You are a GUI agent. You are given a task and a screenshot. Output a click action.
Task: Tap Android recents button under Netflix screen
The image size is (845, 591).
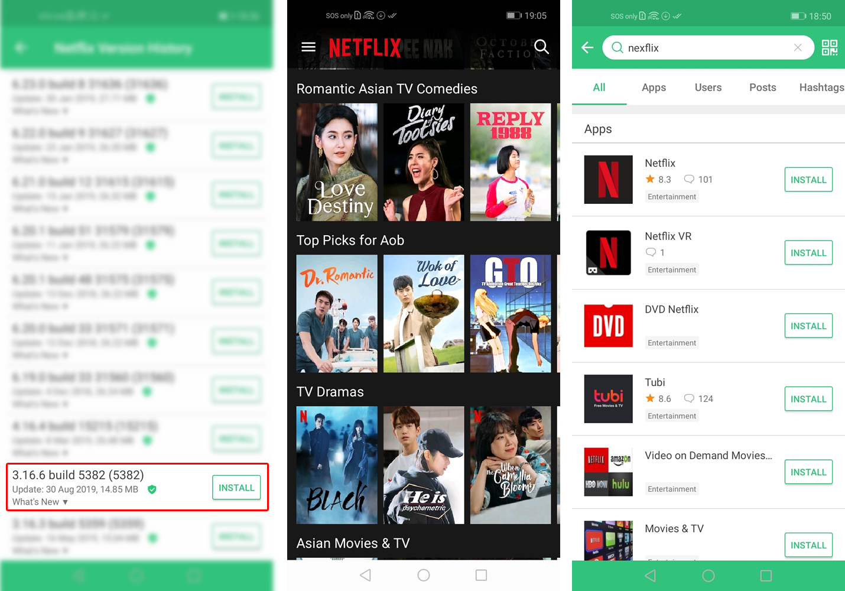click(x=482, y=575)
